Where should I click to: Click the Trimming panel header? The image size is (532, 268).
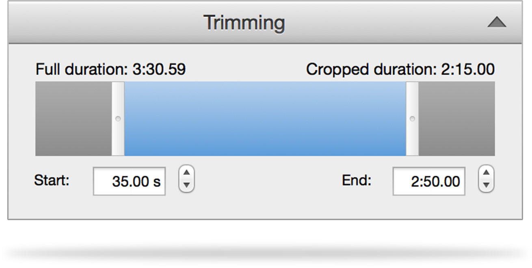coord(244,22)
